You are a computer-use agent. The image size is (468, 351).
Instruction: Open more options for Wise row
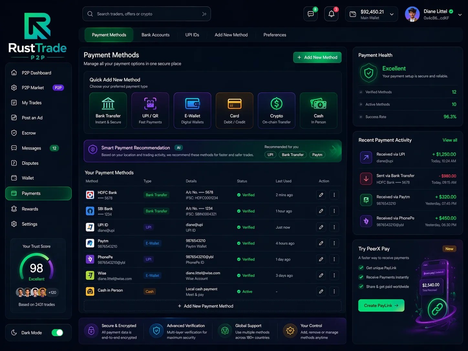(334, 275)
